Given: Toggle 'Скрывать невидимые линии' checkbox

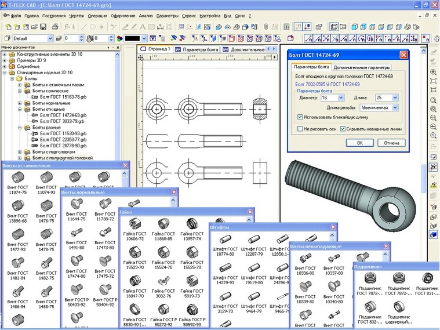Looking at the screenshot, I should pyautogui.click(x=343, y=129).
